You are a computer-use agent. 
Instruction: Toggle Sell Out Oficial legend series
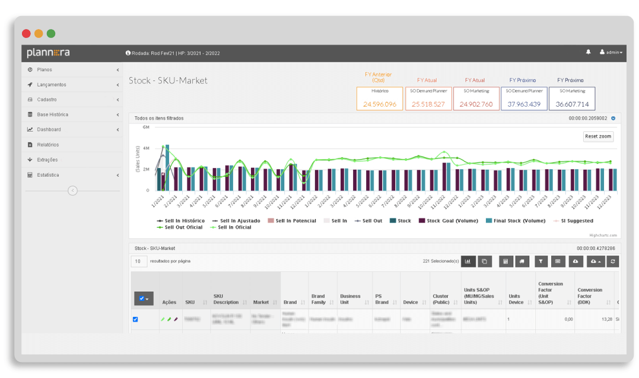tap(180, 227)
